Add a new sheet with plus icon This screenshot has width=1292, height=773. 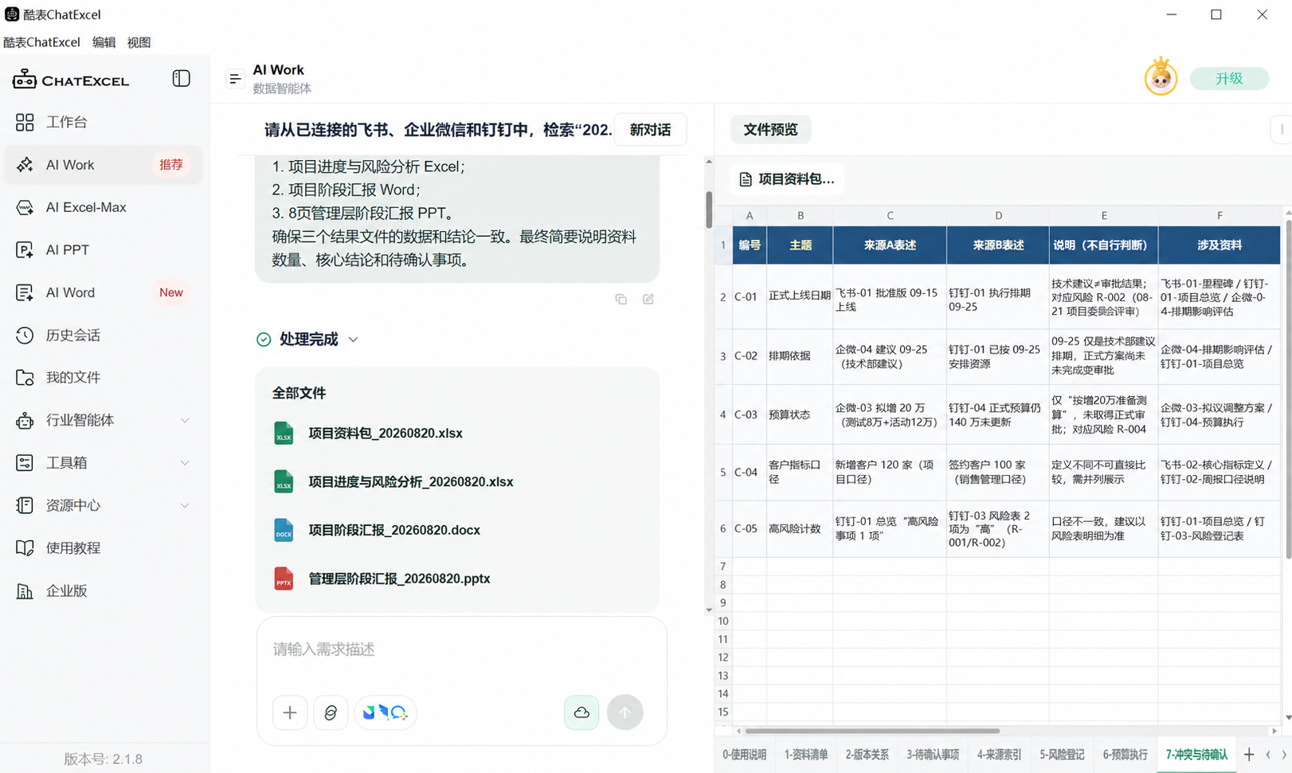pyautogui.click(x=1249, y=755)
